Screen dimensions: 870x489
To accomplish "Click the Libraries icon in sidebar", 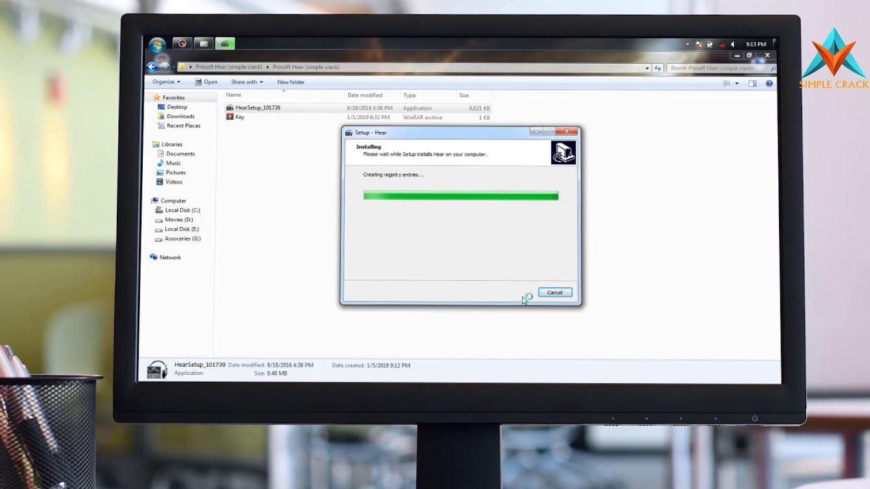I will tap(156, 145).
